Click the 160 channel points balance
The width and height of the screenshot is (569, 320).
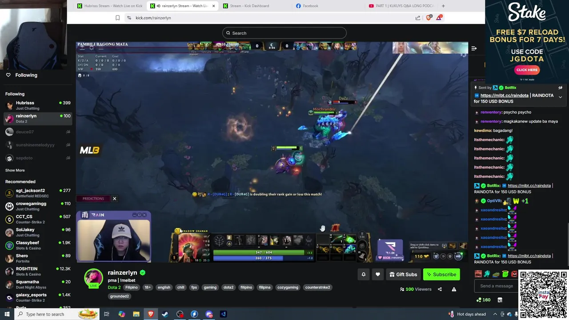click(483, 300)
